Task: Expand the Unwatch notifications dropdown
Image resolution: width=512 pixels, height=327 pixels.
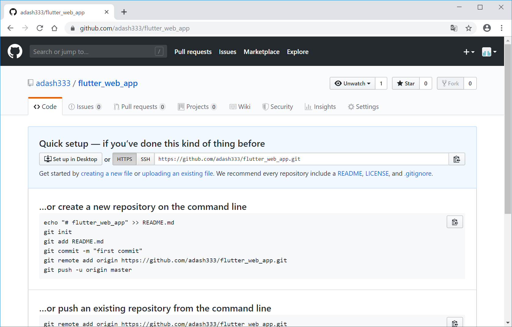Action: [353, 84]
